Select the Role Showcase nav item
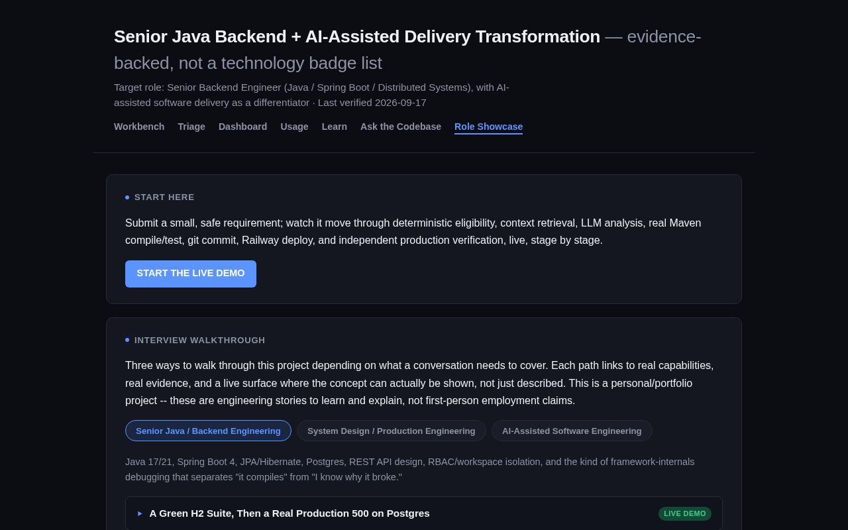 pos(488,127)
